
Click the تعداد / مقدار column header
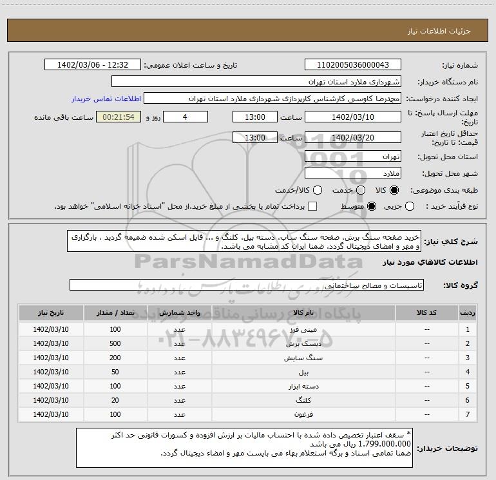115,312
